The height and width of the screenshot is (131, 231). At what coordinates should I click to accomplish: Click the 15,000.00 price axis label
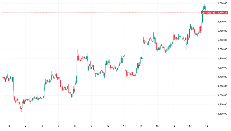point(222,49)
